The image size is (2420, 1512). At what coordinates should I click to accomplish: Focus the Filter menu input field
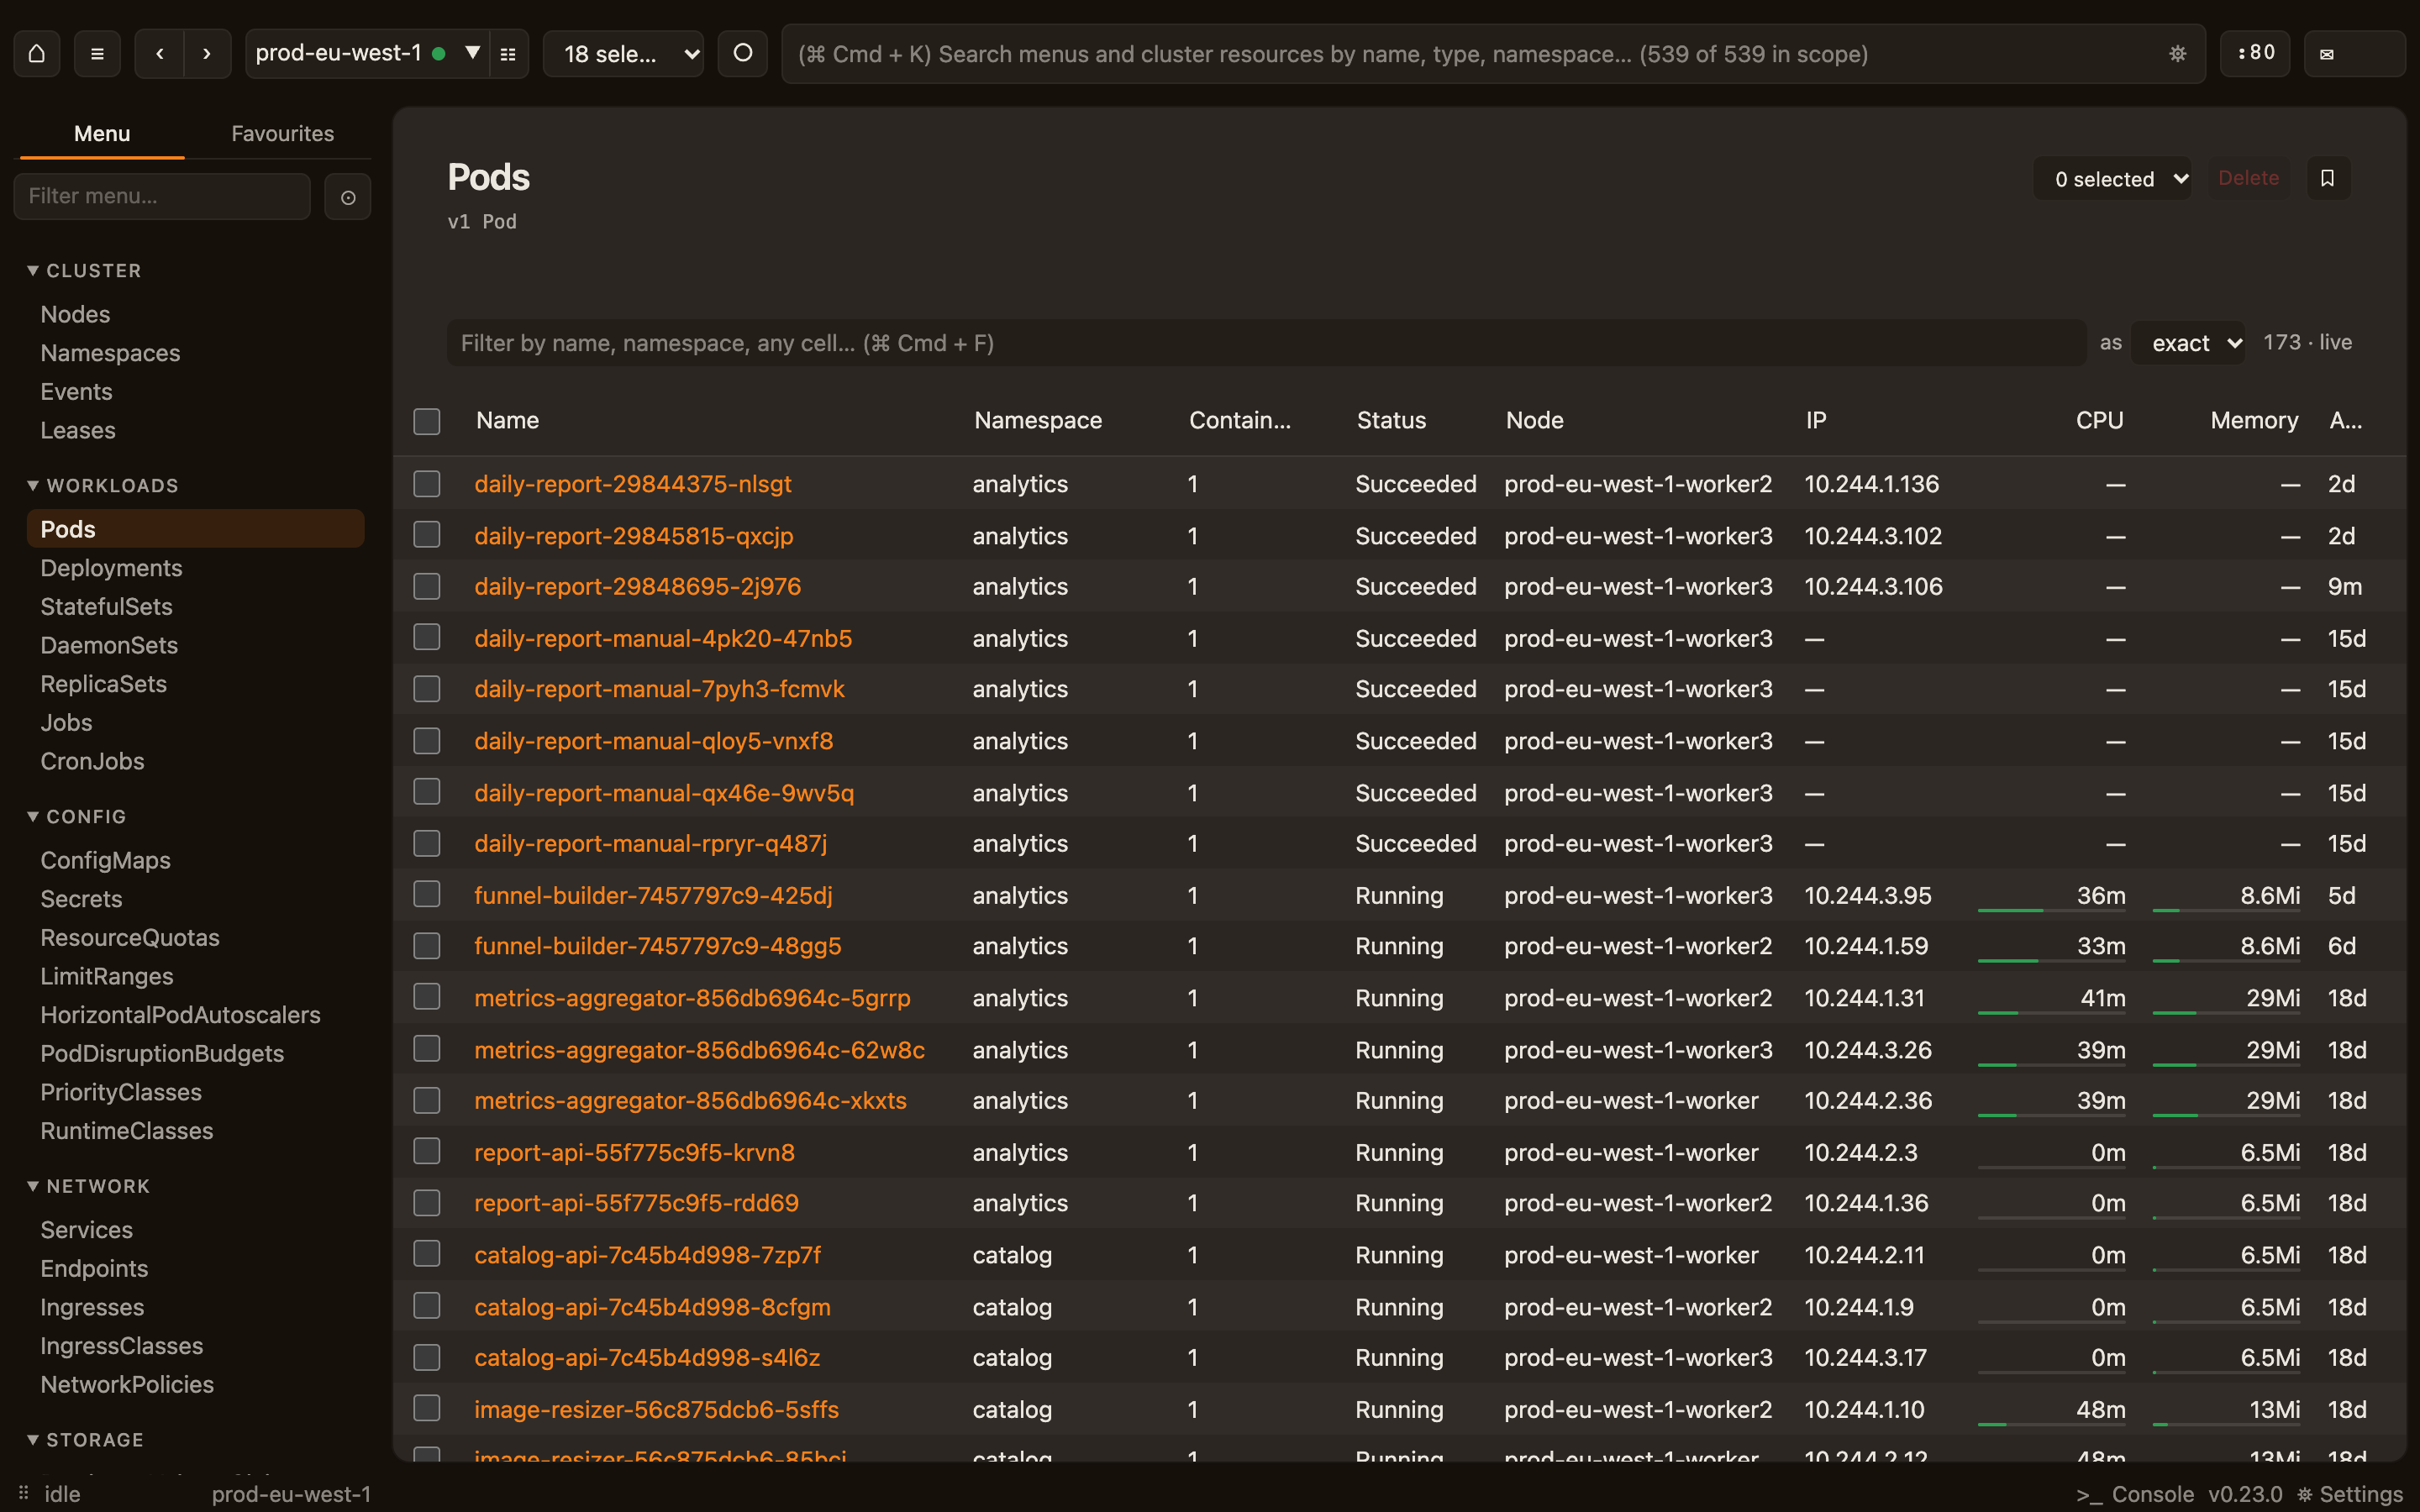point(162,197)
